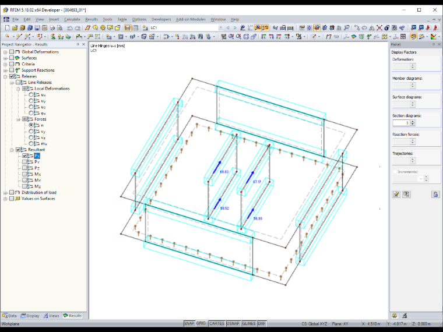
Task: Open the Results menu
Action: point(92,19)
